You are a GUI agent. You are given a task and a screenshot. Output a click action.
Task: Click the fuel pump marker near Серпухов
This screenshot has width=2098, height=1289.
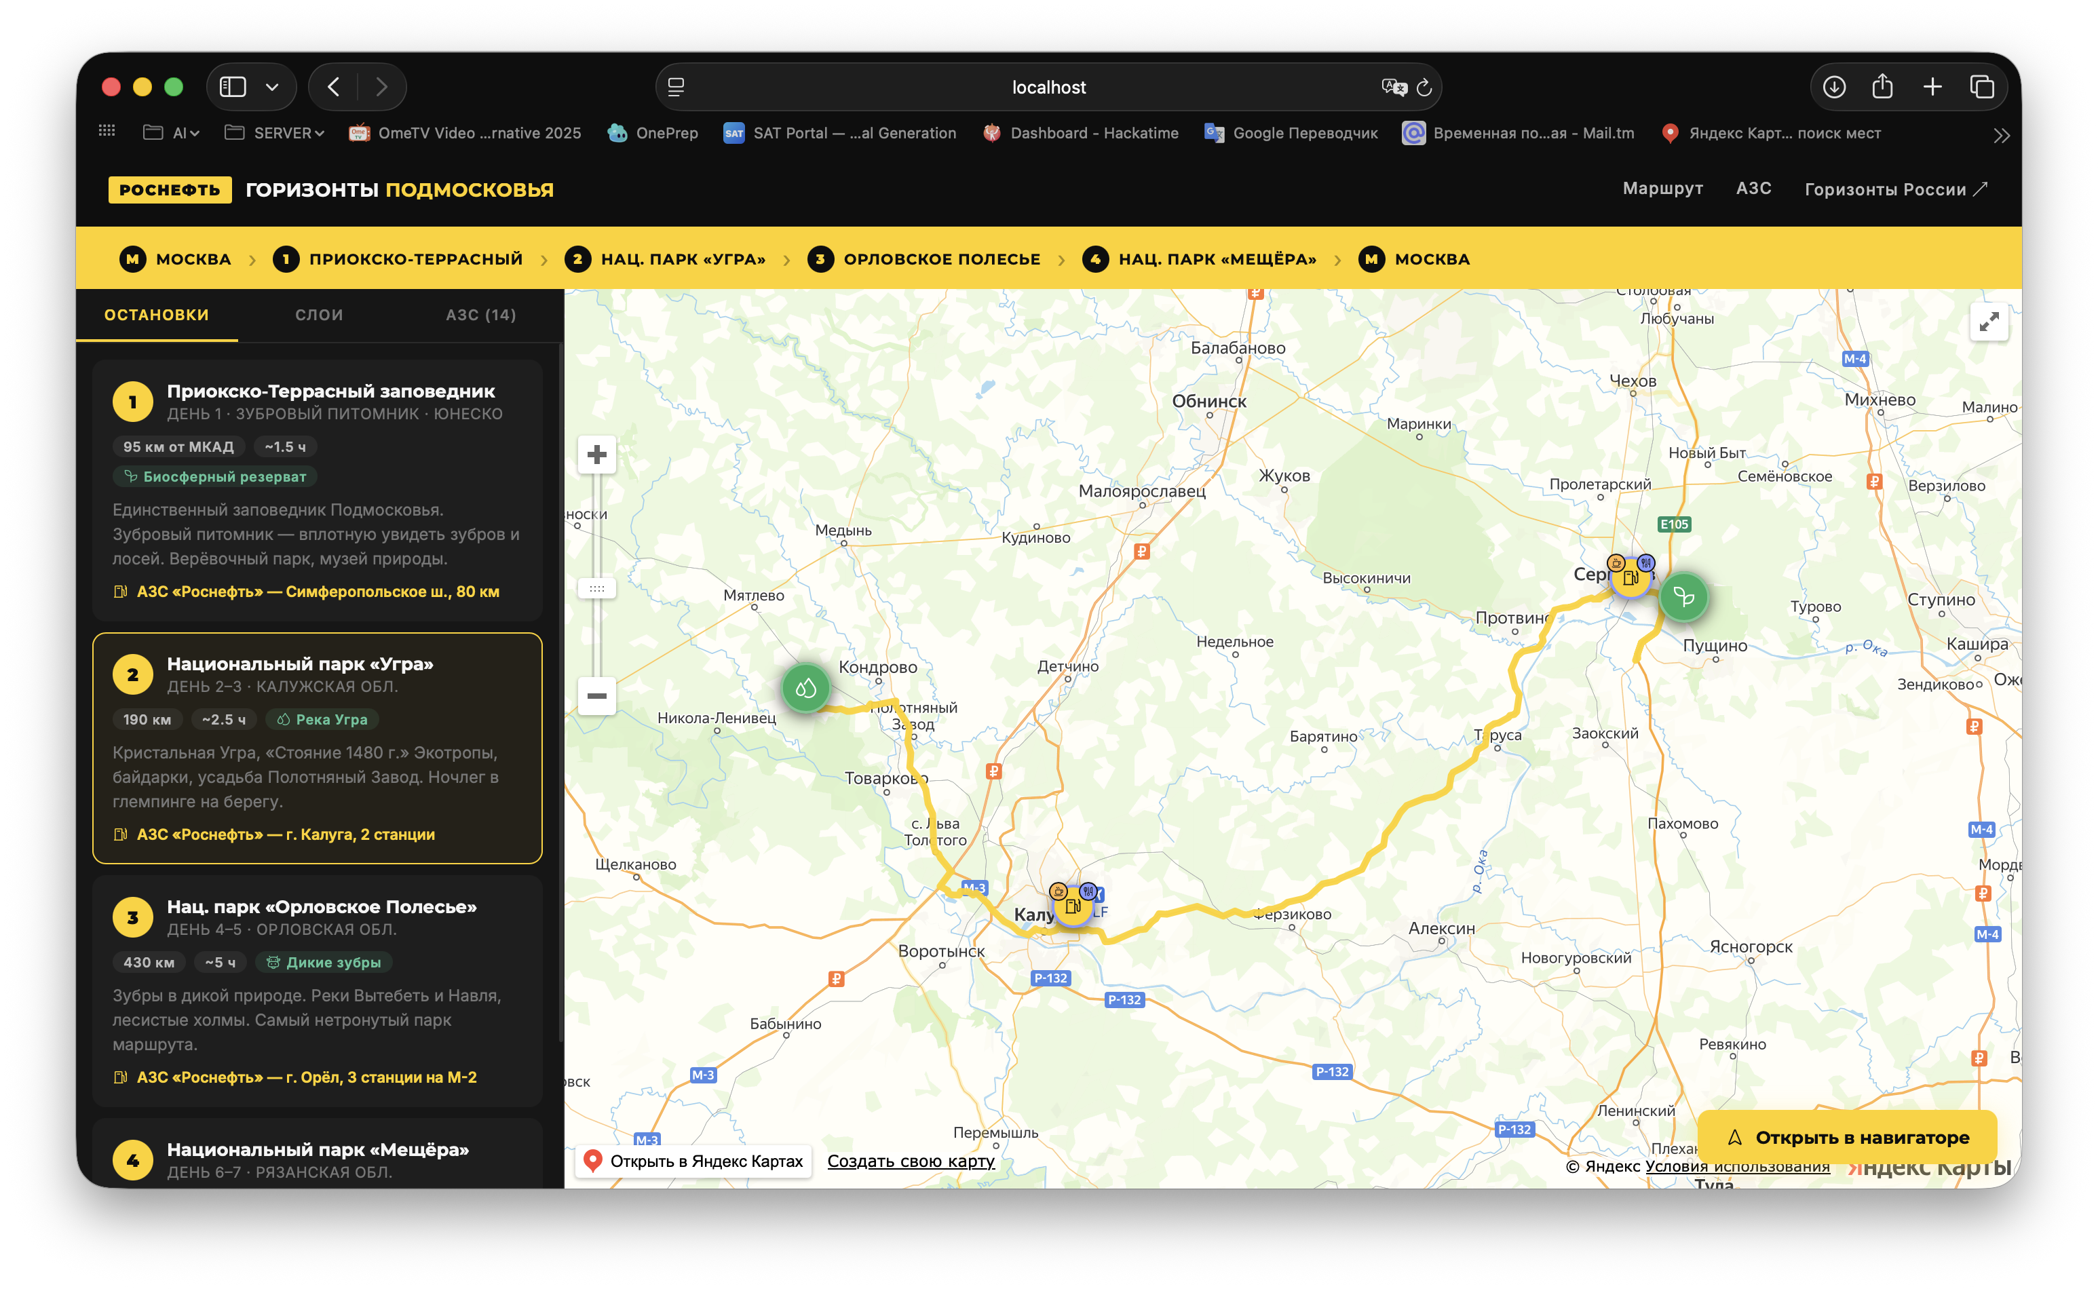pyautogui.click(x=1630, y=579)
